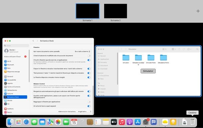Open App Store in the Dock
The width and height of the screenshot is (203, 128).
138,122
